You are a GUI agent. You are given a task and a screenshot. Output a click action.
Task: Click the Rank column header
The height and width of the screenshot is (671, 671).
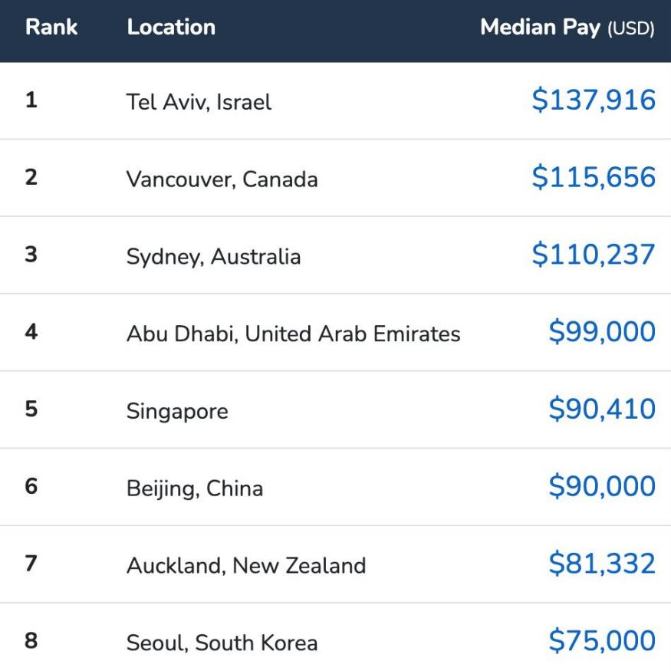51,27
